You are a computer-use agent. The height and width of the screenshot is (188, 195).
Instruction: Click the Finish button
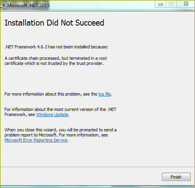(x=176, y=177)
